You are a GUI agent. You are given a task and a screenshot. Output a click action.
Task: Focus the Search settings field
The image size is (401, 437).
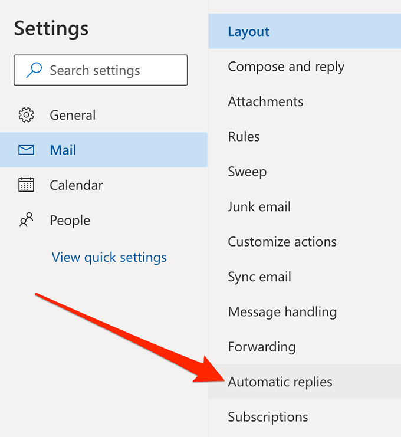101,70
